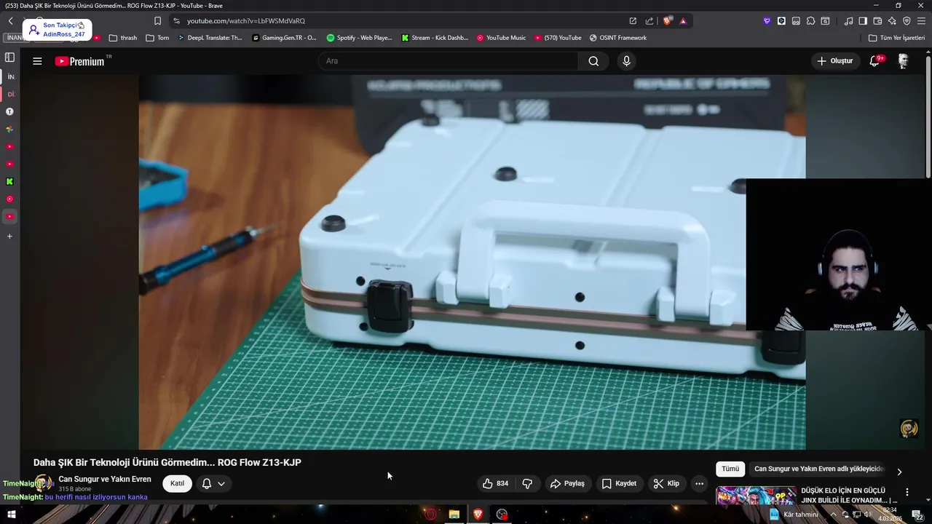Click the address bar share icon
This screenshot has height=524, width=932.
pyautogui.click(x=649, y=21)
